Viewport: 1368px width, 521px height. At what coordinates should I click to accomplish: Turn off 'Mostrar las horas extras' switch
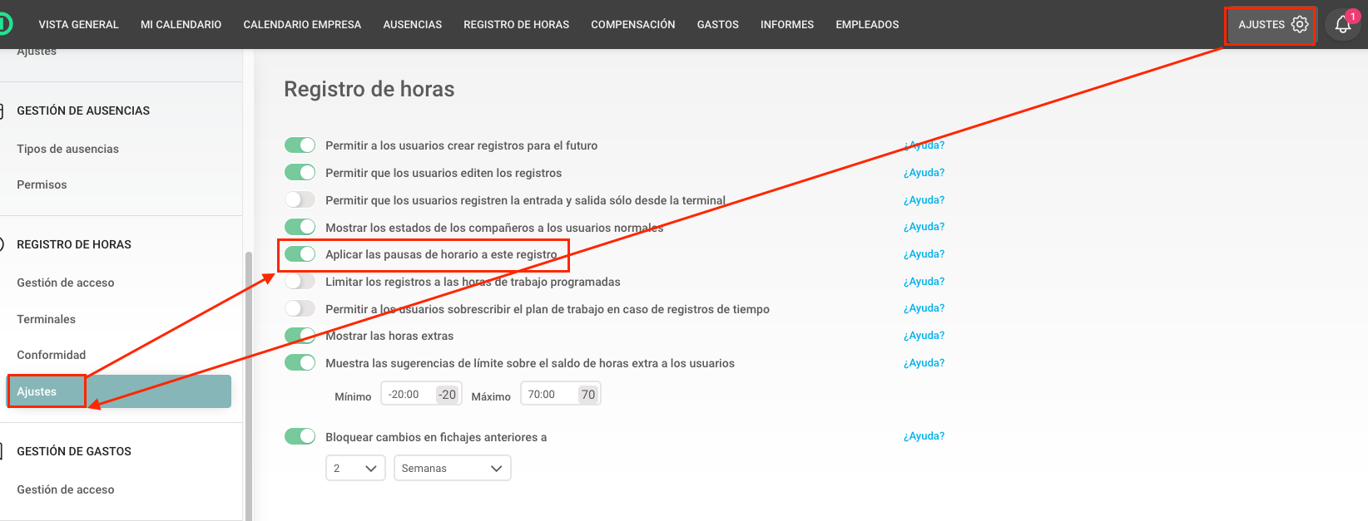click(x=300, y=336)
